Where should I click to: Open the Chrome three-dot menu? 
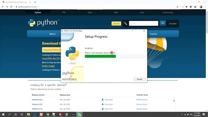click(x=205, y=7)
